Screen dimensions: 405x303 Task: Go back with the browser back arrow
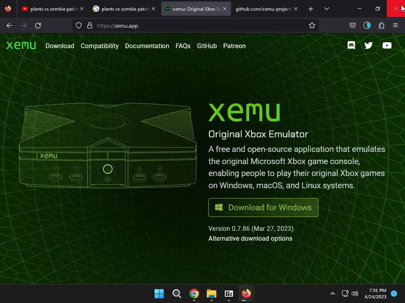pos(9,26)
